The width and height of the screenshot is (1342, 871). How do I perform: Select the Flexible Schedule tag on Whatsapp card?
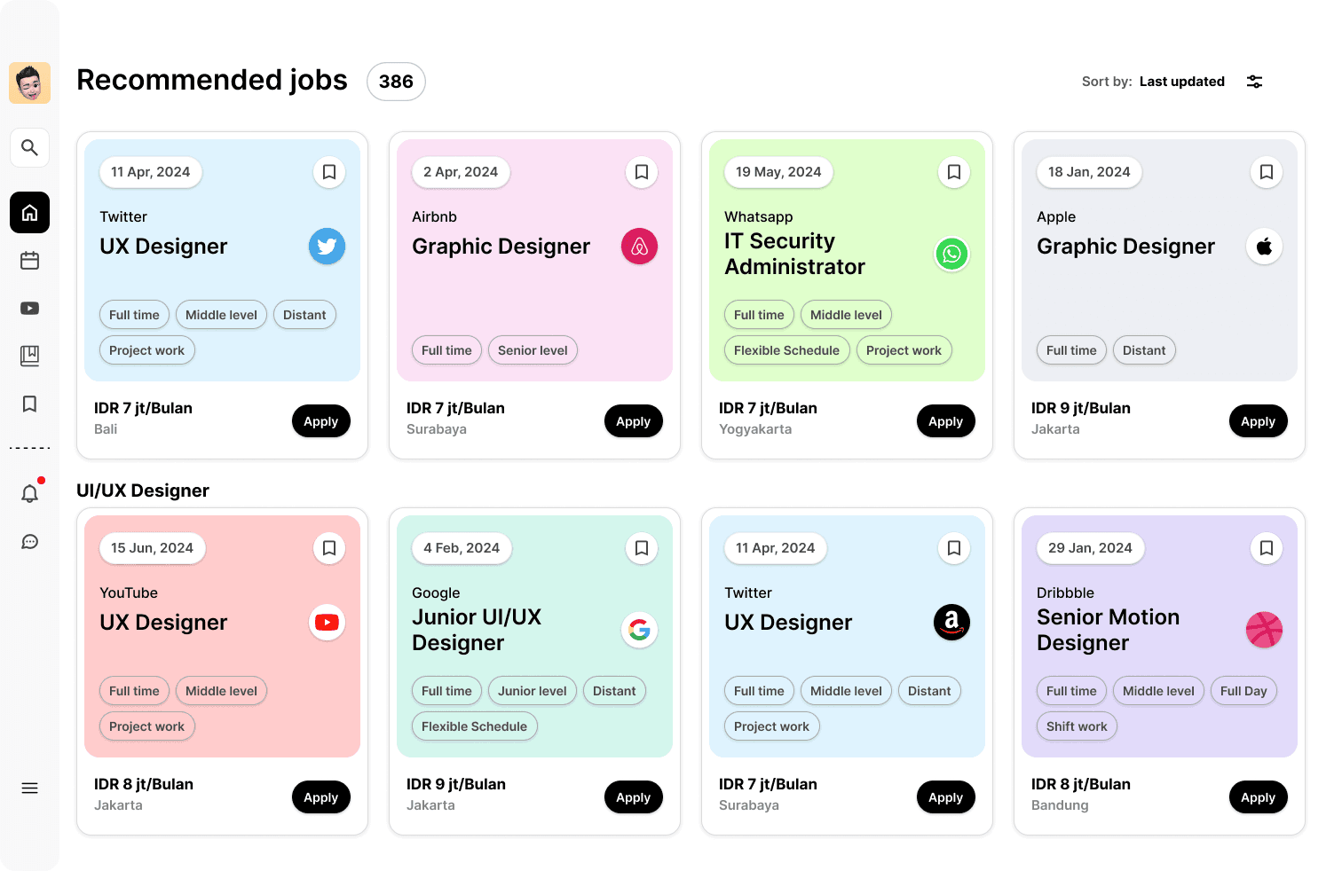pos(786,350)
